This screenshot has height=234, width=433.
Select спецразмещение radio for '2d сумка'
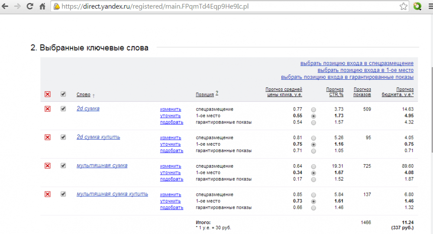coord(313,110)
